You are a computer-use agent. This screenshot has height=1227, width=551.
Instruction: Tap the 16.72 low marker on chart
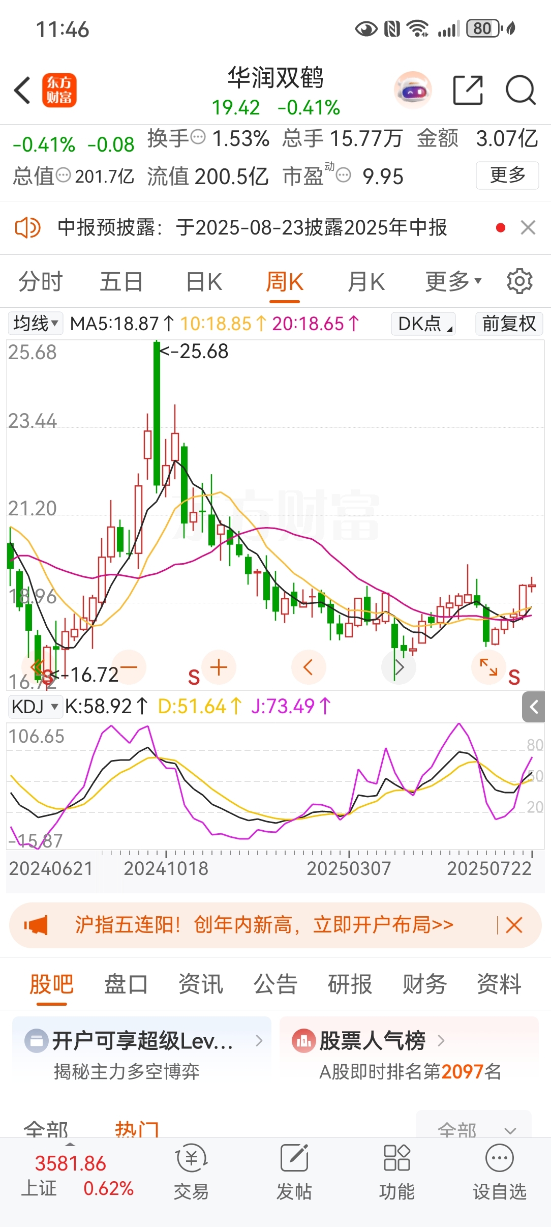(84, 675)
